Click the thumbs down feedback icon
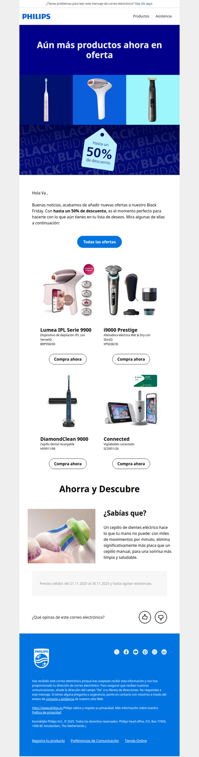 click(161, 617)
